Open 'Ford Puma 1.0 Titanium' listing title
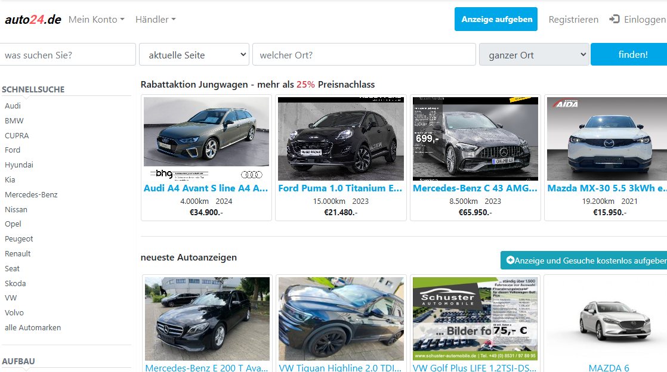This screenshot has width=667, height=372. [340, 188]
